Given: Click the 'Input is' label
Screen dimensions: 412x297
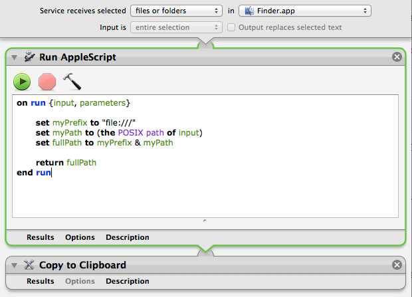Looking at the screenshot, I should pos(113,27).
